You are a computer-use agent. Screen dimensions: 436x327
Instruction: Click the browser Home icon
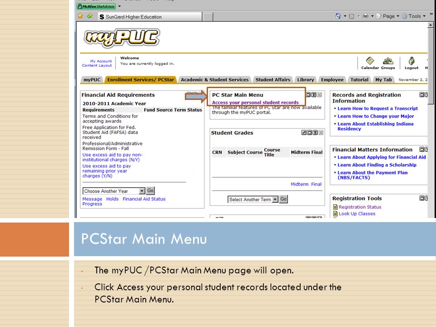point(338,16)
